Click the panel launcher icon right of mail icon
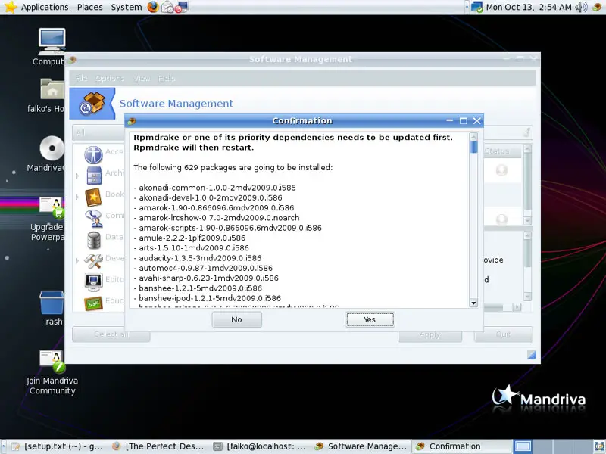The height and width of the screenshot is (454, 606). click(x=181, y=7)
